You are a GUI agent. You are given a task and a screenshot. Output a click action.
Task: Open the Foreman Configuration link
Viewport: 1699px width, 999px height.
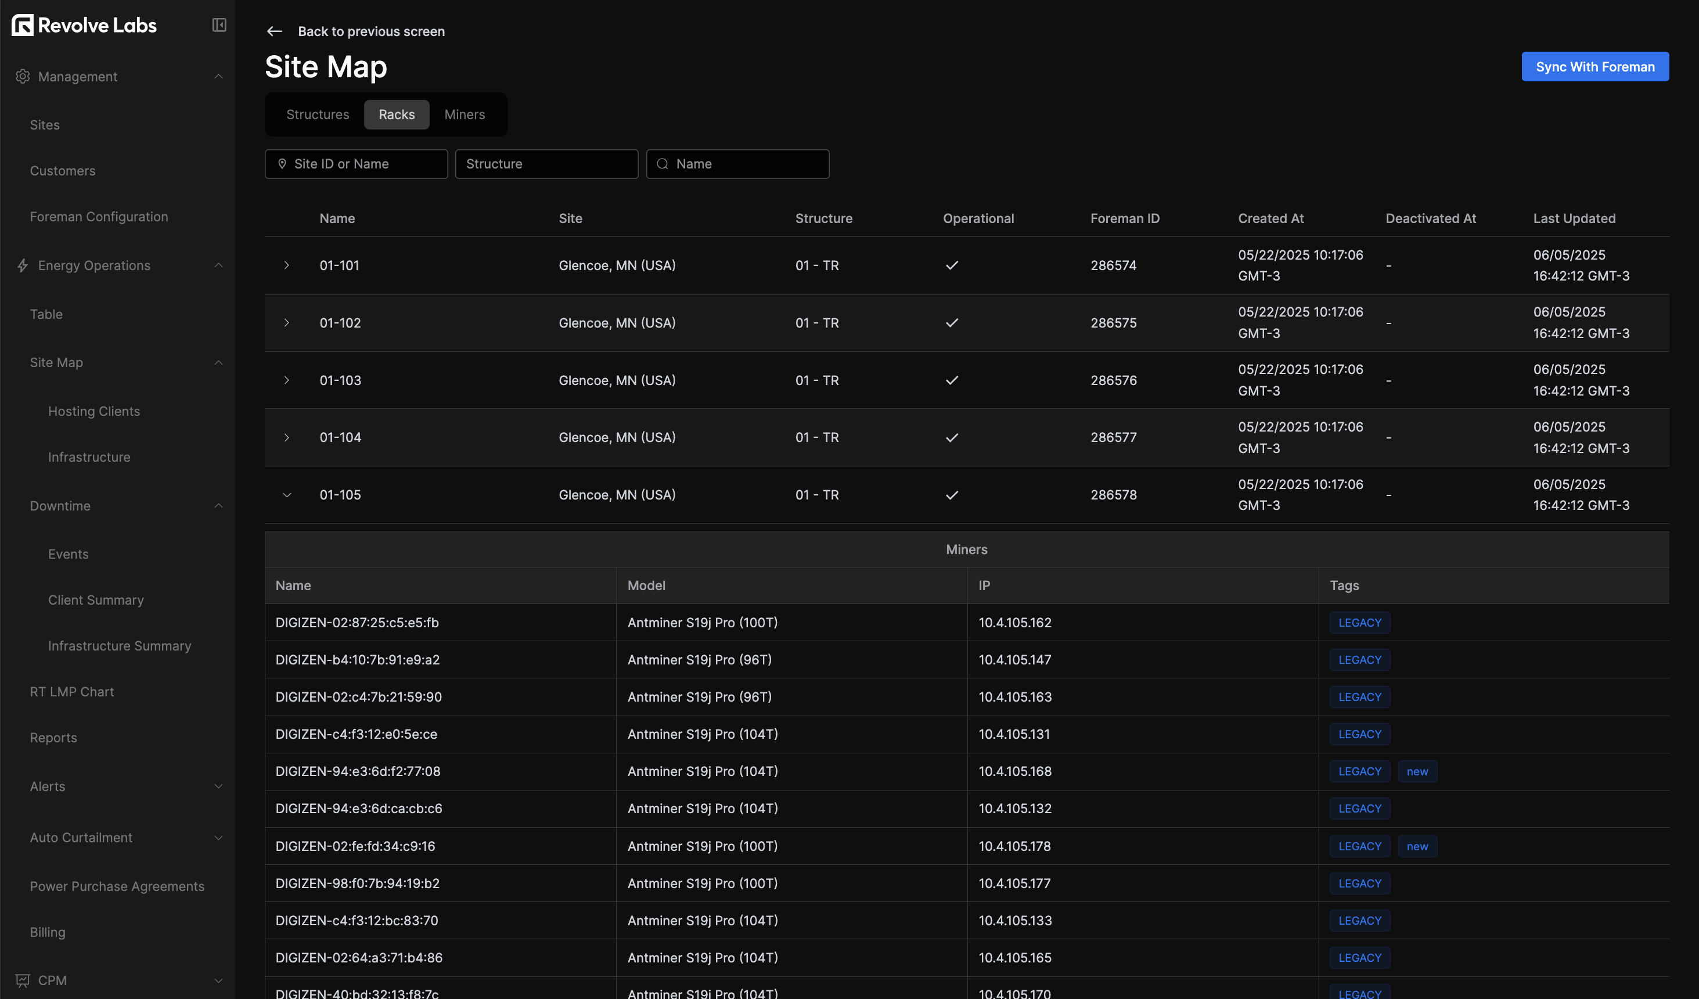pyautogui.click(x=99, y=217)
